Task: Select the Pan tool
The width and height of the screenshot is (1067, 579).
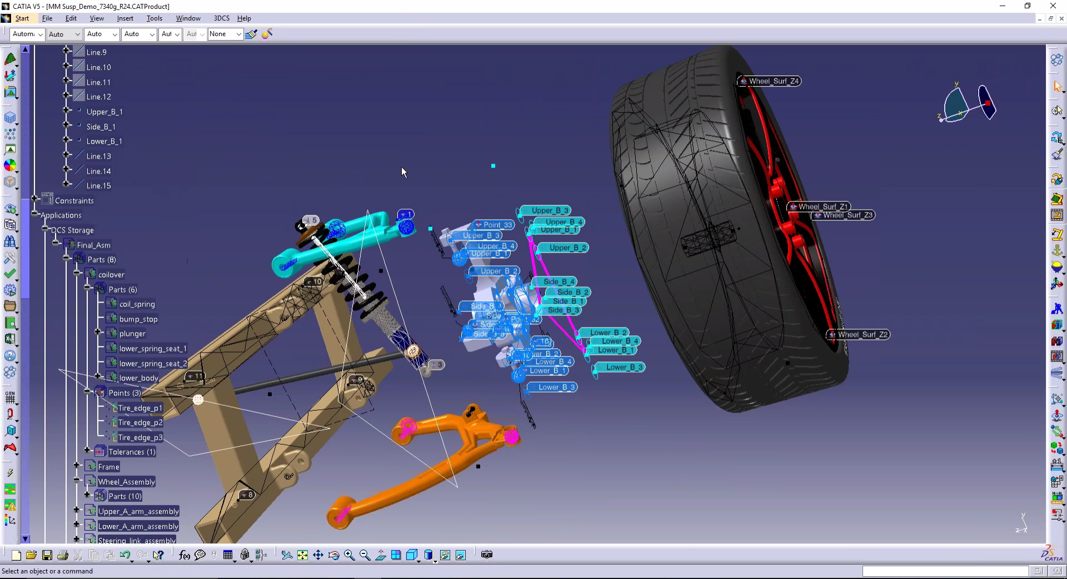Action: point(318,555)
